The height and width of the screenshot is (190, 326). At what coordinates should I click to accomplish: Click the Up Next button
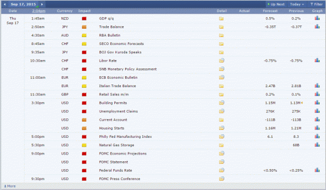pos(276,4)
